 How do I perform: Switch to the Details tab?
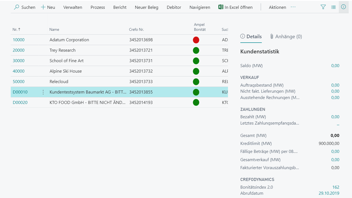[x=251, y=37]
